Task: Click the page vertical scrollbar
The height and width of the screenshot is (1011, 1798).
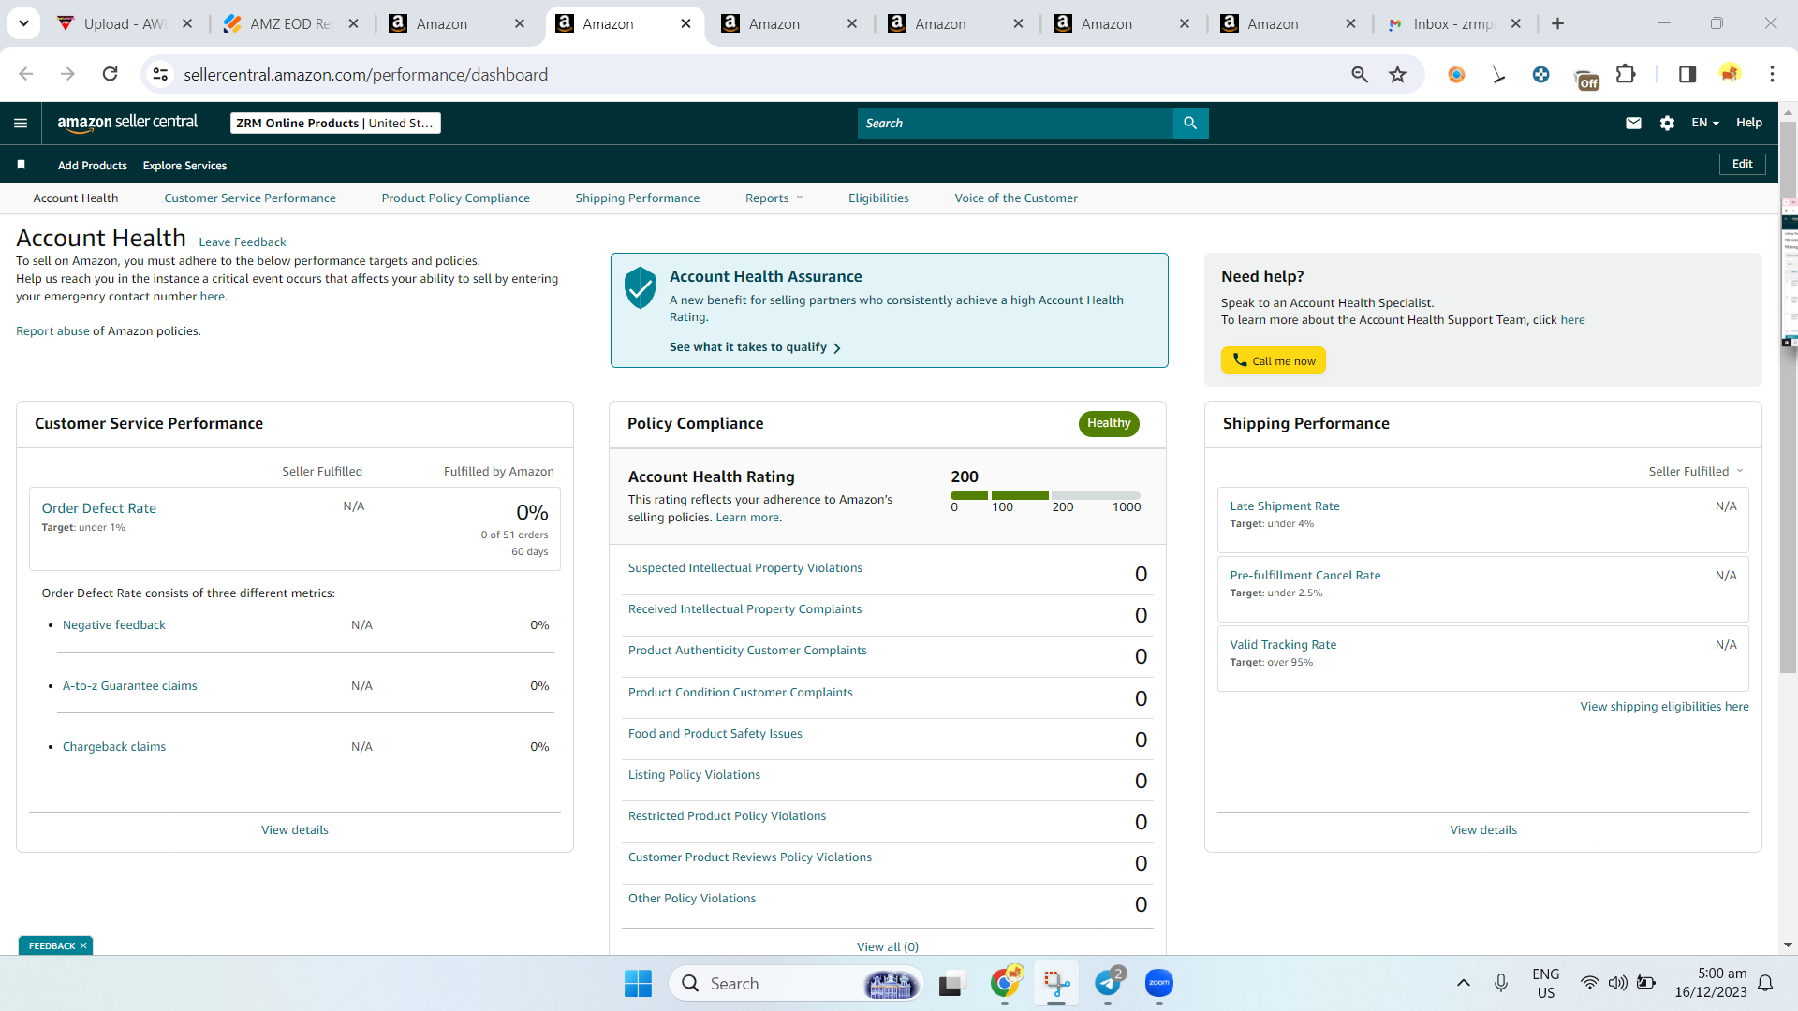Action: pos(1788,397)
